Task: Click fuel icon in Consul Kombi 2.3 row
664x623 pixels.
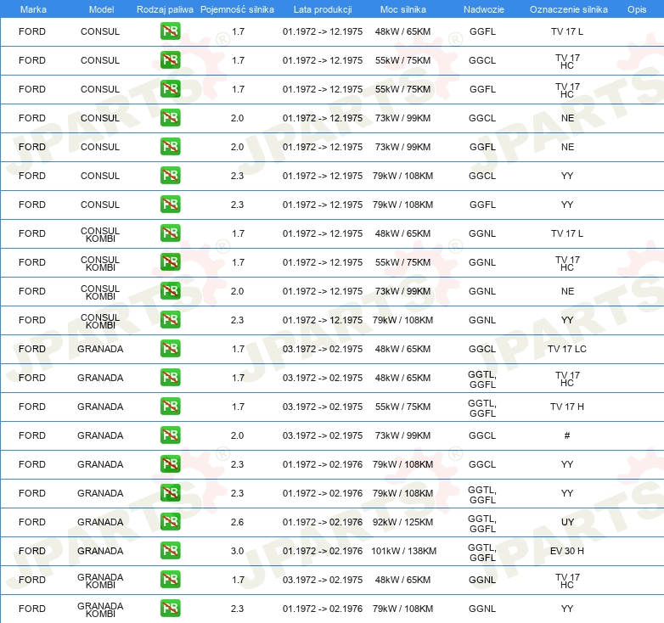Action: coord(170,319)
